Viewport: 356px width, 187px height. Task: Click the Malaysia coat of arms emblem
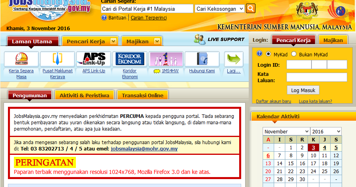307,10
